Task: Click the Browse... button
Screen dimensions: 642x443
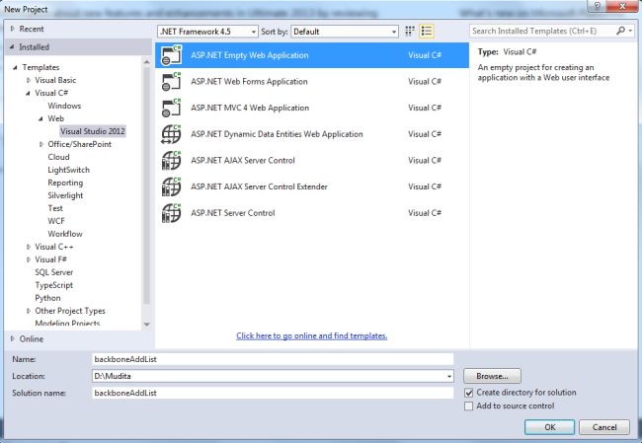Action: [x=492, y=376]
